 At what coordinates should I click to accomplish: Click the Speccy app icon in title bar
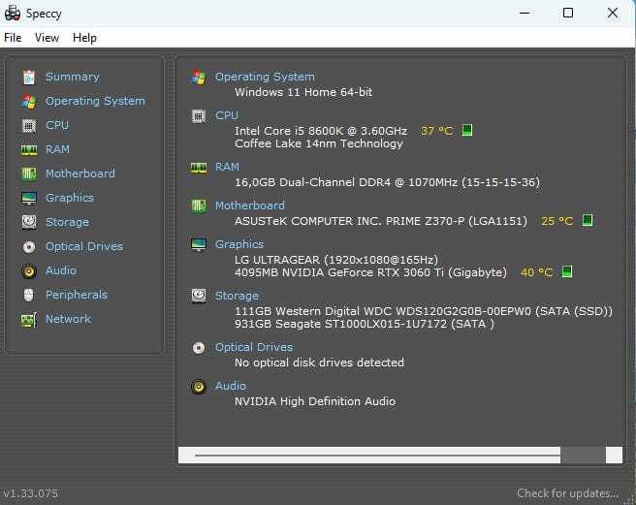pos(13,13)
